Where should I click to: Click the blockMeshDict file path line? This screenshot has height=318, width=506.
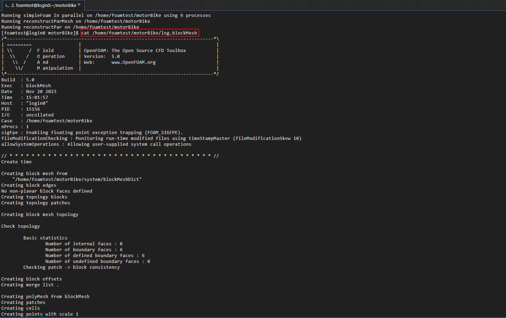(77, 179)
